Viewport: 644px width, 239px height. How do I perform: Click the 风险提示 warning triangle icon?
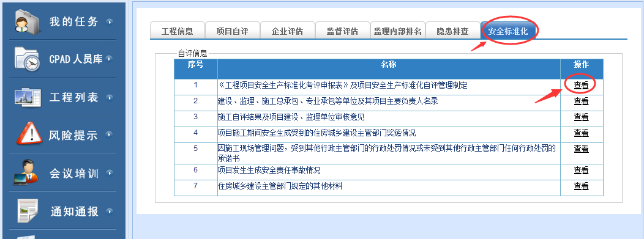coord(29,134)
